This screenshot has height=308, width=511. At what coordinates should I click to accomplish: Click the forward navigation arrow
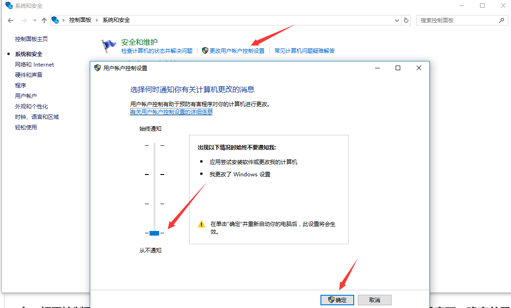coord(24,21)
